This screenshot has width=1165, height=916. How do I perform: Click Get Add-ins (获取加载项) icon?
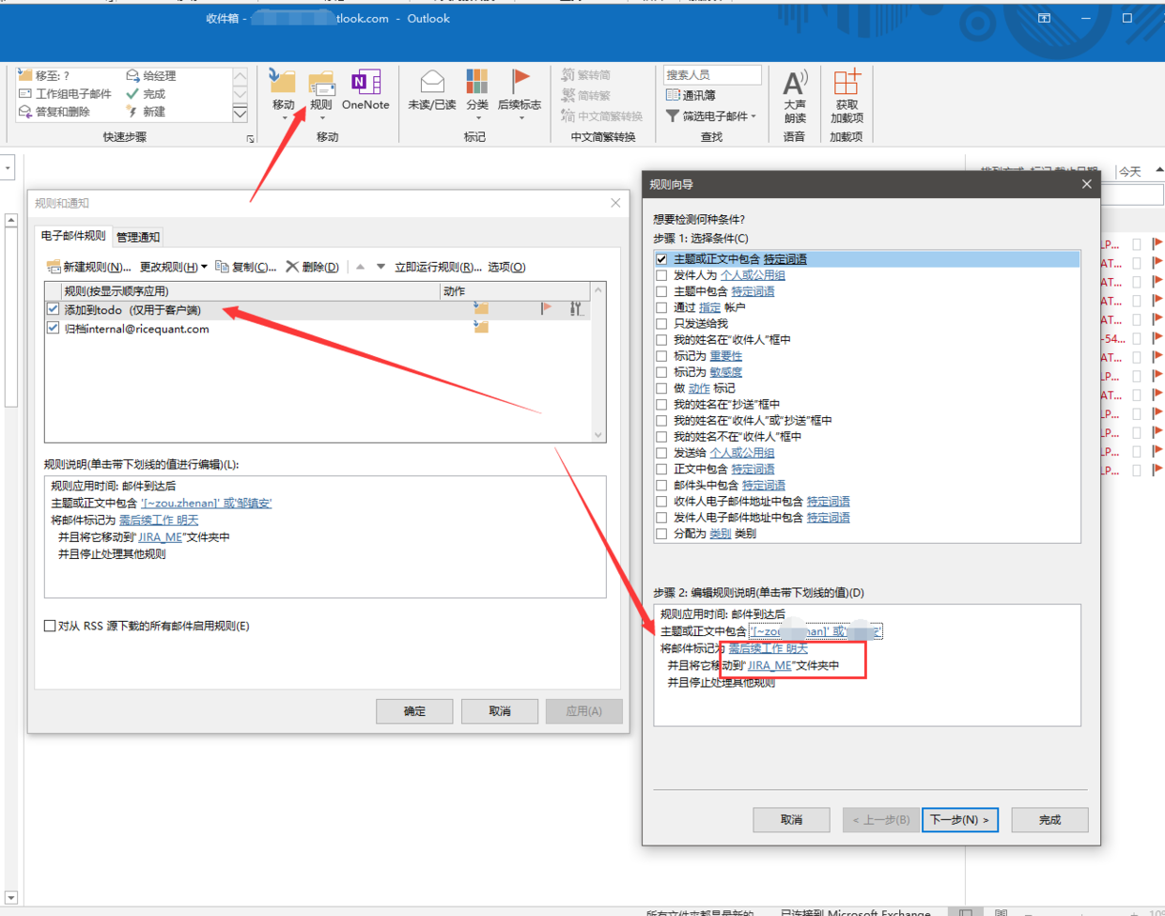(847, 97)
